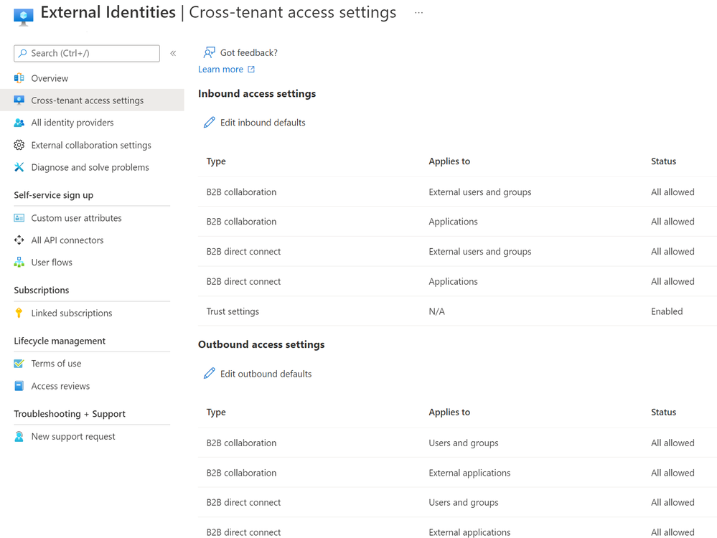Click Diagnose and solve problems icon
Screen dimensions: 717x538
[19, 167]
